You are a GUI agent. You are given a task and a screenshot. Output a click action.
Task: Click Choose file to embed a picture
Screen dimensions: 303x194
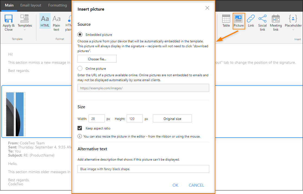[x=97, y=59]
